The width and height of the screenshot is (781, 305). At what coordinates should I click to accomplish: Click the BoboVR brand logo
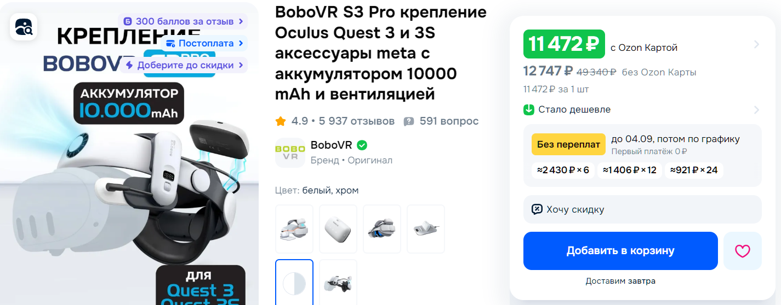coord(290,152)
